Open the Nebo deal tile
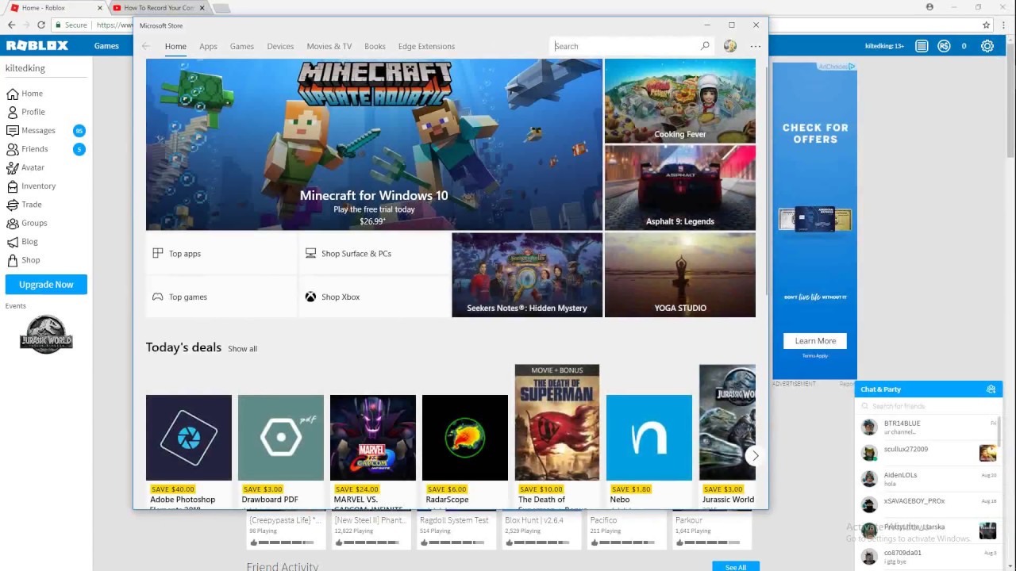 click(649, 451)
